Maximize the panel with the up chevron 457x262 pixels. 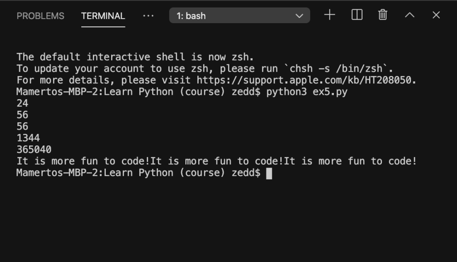[x=410, y=15]
